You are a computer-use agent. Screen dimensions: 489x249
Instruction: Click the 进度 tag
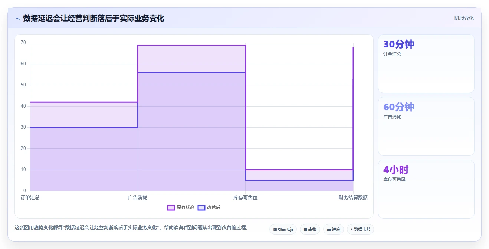[334, 229]
